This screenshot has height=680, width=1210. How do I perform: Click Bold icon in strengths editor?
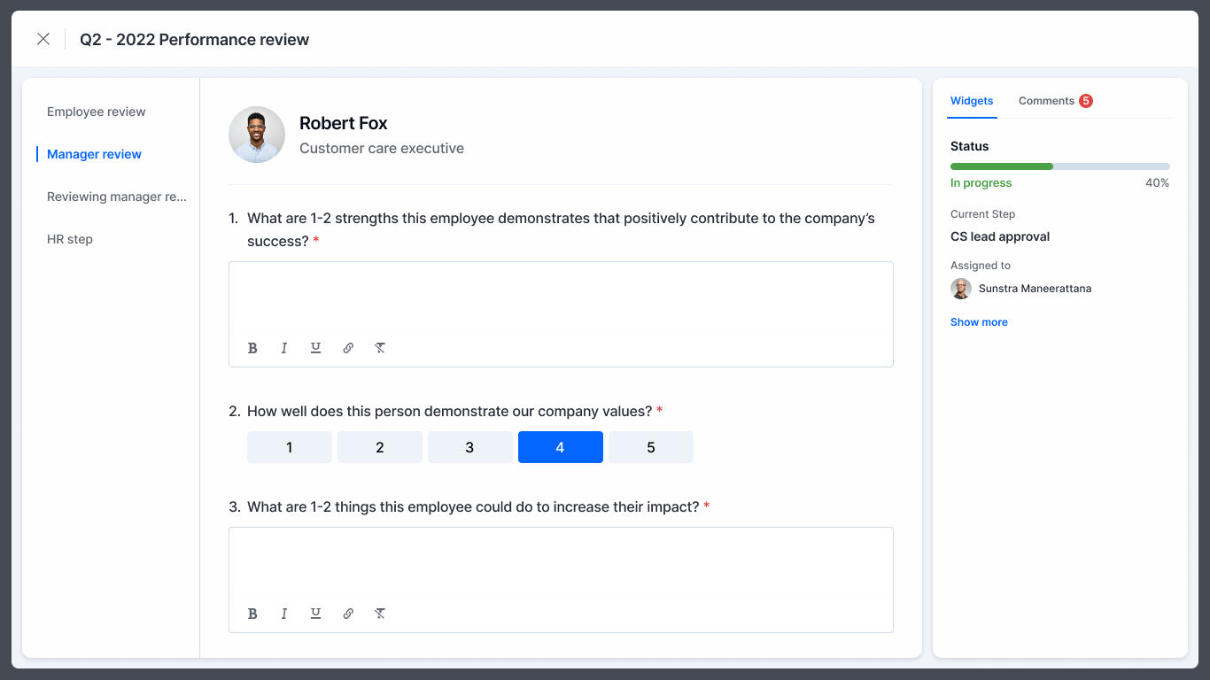tap(252, 348)
